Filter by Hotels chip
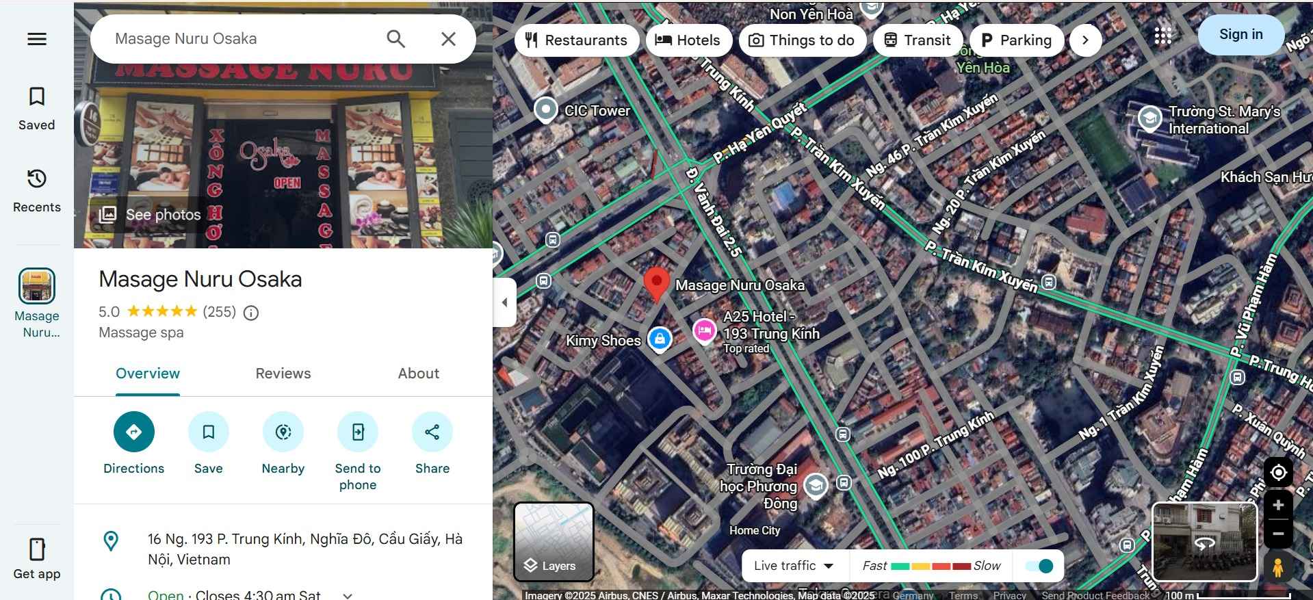 click(x=688, y=40)
